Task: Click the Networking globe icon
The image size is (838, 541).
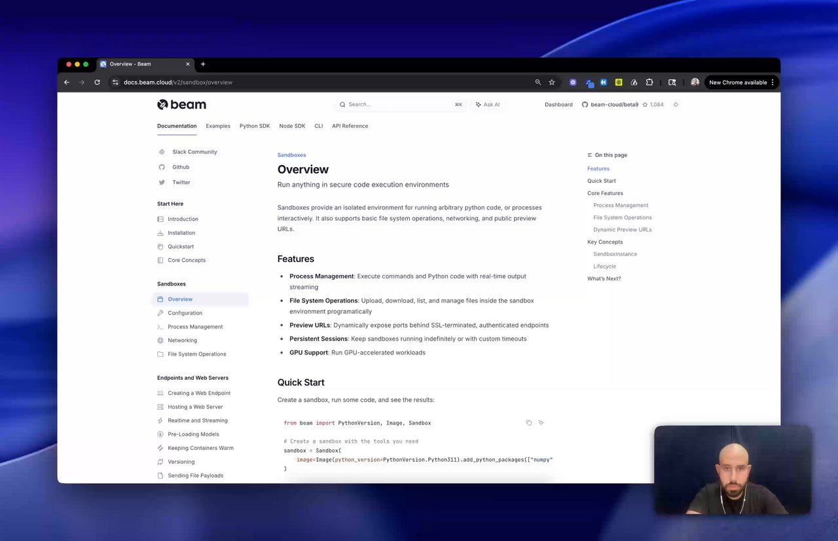Action: 161,341
